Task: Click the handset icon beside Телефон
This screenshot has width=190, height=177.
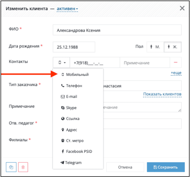Action: tap(63, 86)
